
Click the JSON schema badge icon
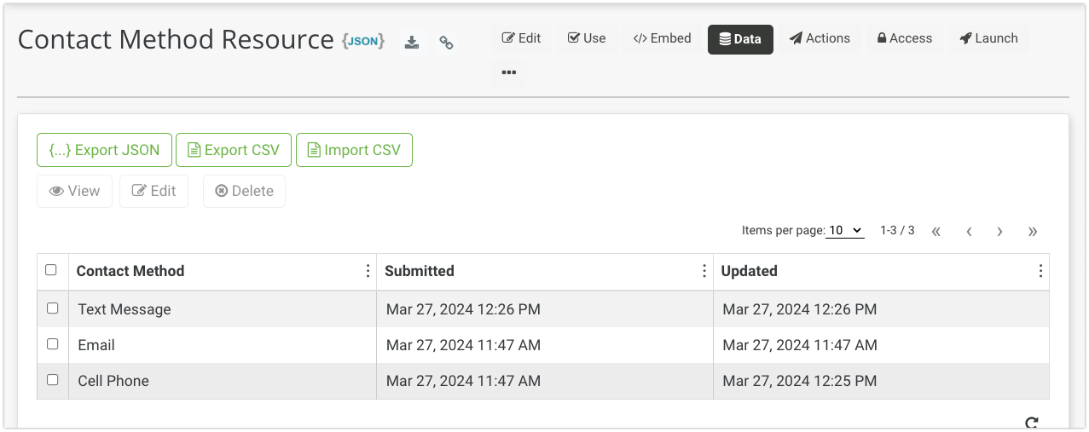[x=363, y=41]
